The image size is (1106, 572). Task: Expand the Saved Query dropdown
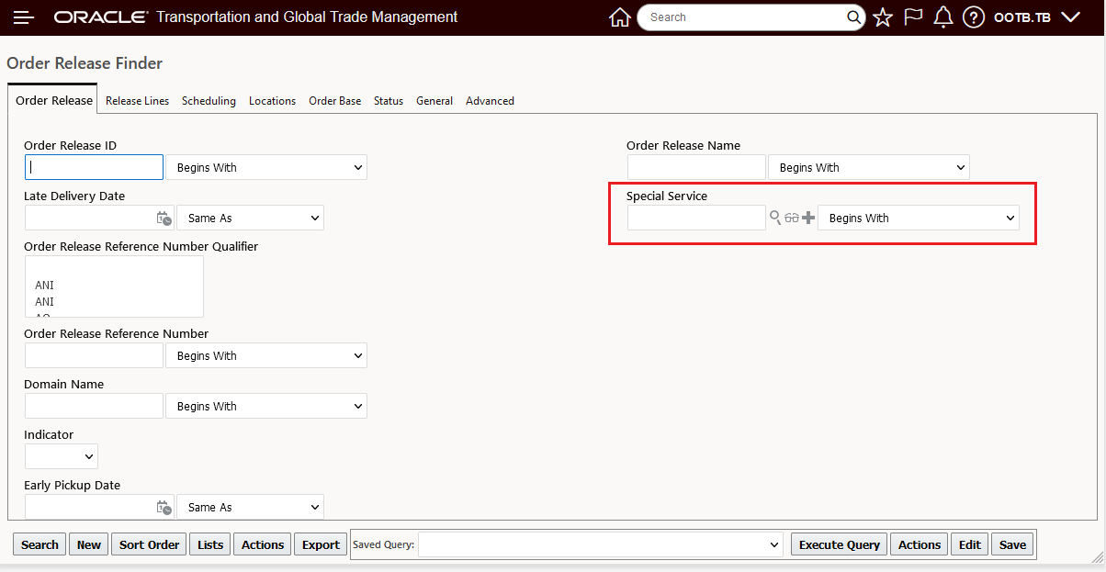tap(601, 544)
